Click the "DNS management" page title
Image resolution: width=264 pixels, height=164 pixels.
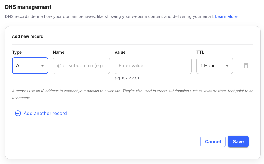pyautogui.click(x=28, y=7)
